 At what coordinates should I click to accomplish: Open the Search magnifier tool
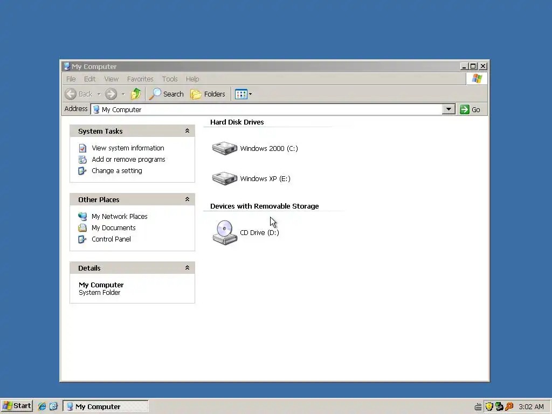pos(155,94)
